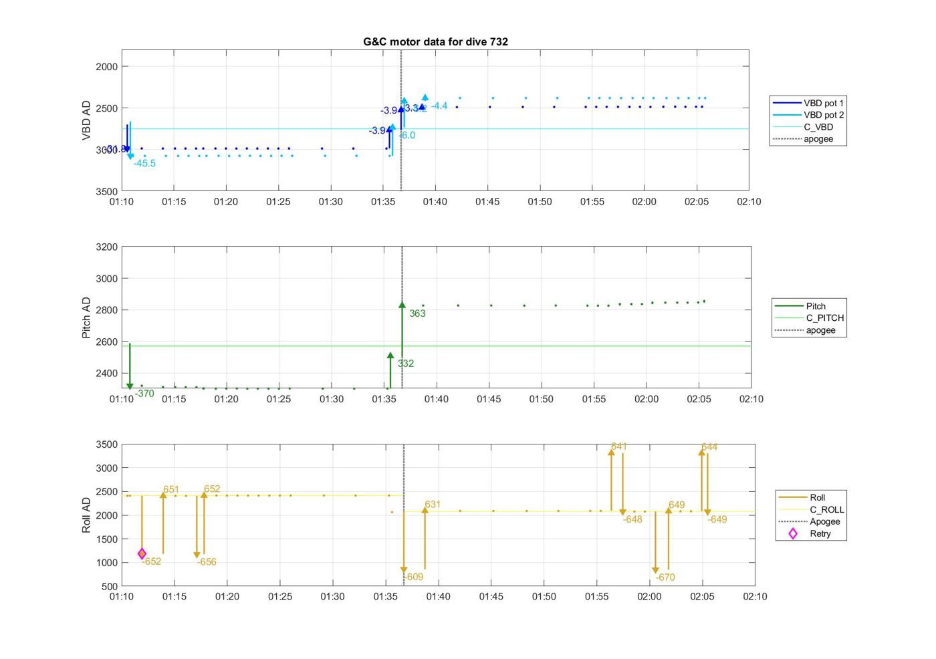Click the '332' pitch data label
The height and width of the screenshot is (659, 936).
(x=406, y=364)
